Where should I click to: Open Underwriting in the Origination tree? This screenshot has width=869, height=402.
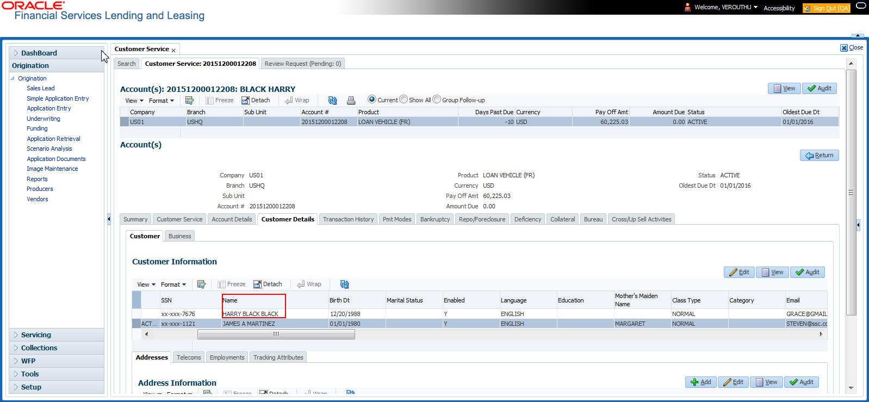(x=44, y=119)
